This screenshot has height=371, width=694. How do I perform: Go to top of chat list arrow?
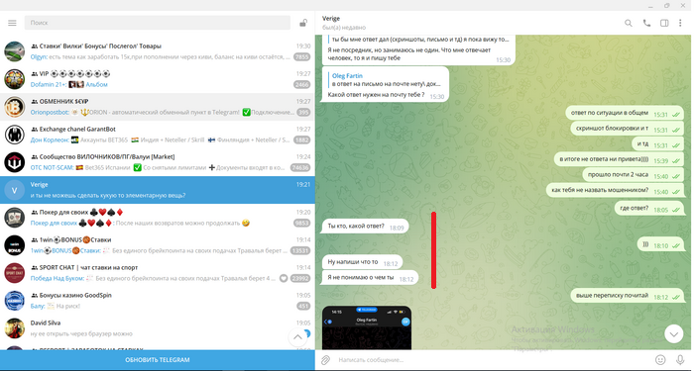(x=297, y=337)
